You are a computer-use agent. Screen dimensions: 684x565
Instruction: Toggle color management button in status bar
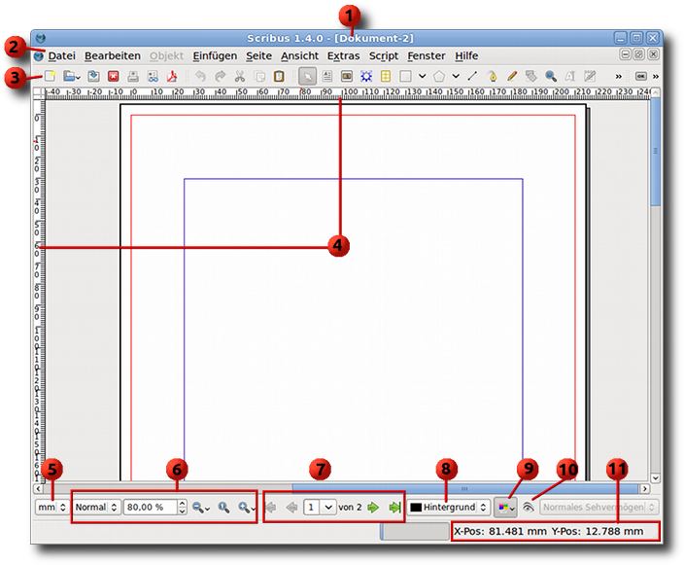[x=505, y=508]
